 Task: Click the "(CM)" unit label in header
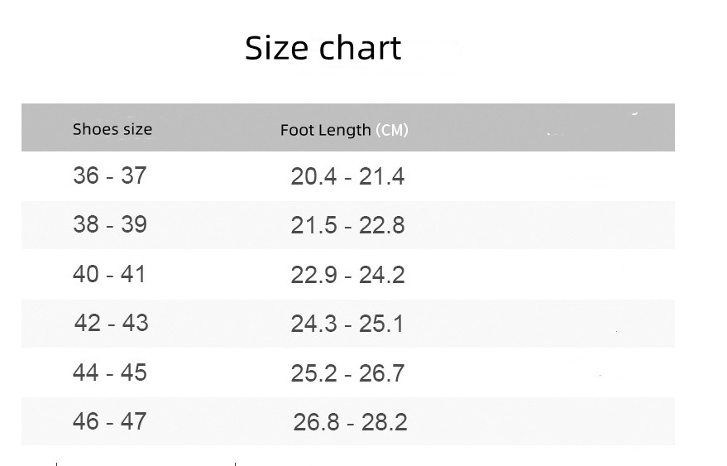pos(392,130)
